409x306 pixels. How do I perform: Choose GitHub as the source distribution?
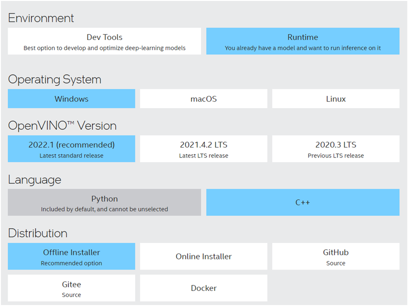point(335,256)
